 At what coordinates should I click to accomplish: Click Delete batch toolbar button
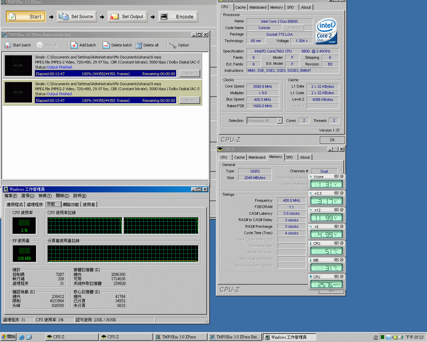pos(117,45)
